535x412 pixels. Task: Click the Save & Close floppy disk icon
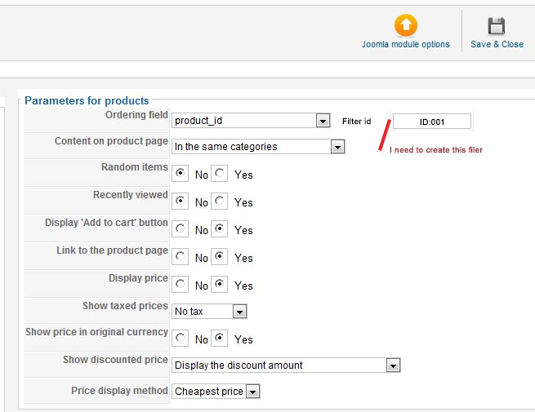pyautogui.click(x=497, y=26)
